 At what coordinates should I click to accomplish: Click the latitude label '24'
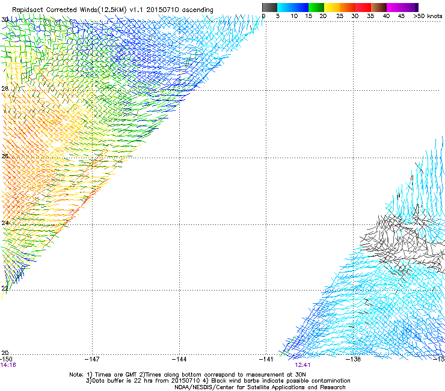pos(5,223)
